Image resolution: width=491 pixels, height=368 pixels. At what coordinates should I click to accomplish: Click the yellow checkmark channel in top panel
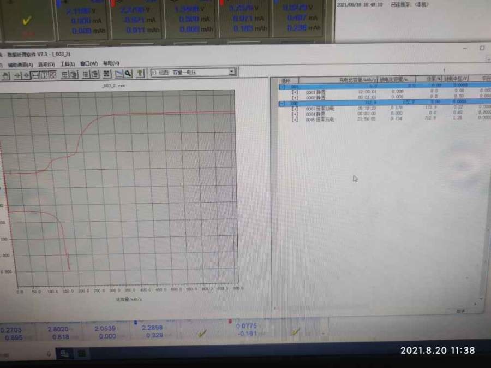point(27,21)
